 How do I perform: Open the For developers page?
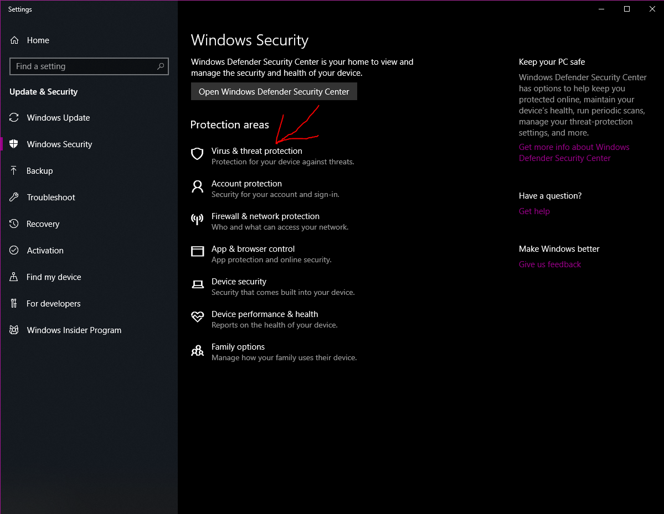pos(54,304)
